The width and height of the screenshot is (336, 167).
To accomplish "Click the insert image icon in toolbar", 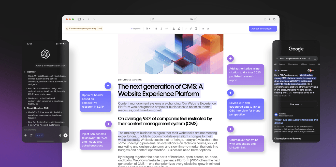I will point(196,29).
